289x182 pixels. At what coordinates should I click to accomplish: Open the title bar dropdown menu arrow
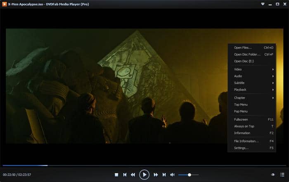click(x=263, y=4)
